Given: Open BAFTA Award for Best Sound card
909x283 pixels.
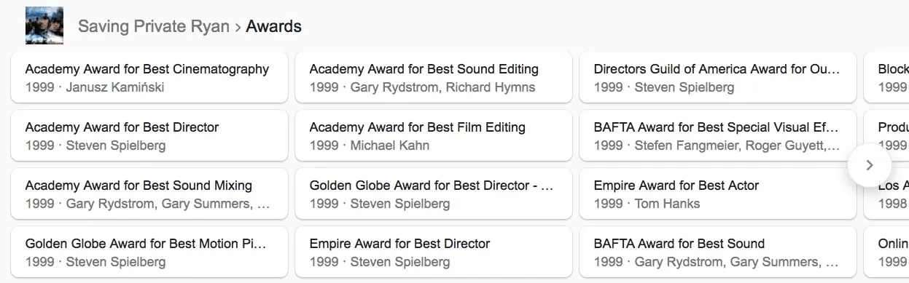Looking at the screenshot, I should click(x=718, y=252).
